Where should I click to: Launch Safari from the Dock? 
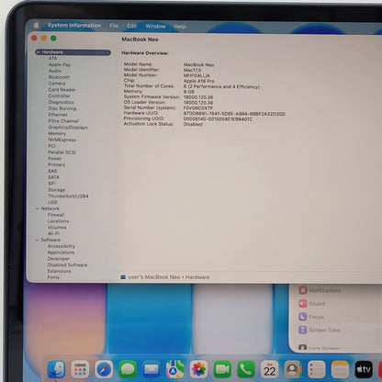click(104, 369)
